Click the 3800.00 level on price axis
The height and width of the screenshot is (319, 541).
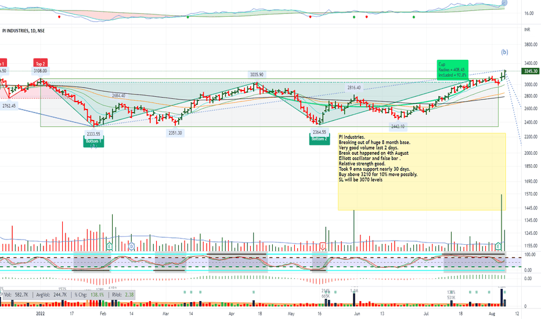(531, 45)
